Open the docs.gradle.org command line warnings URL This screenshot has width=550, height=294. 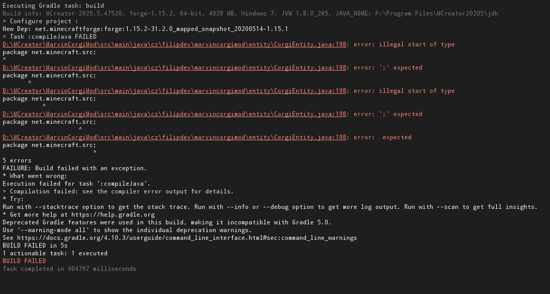187,238
